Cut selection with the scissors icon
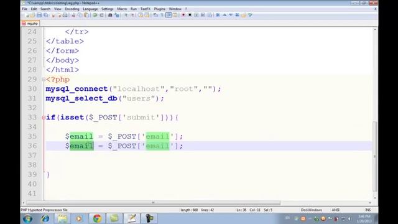The width and height of the screenshot is (398, 224). [73, 15]
